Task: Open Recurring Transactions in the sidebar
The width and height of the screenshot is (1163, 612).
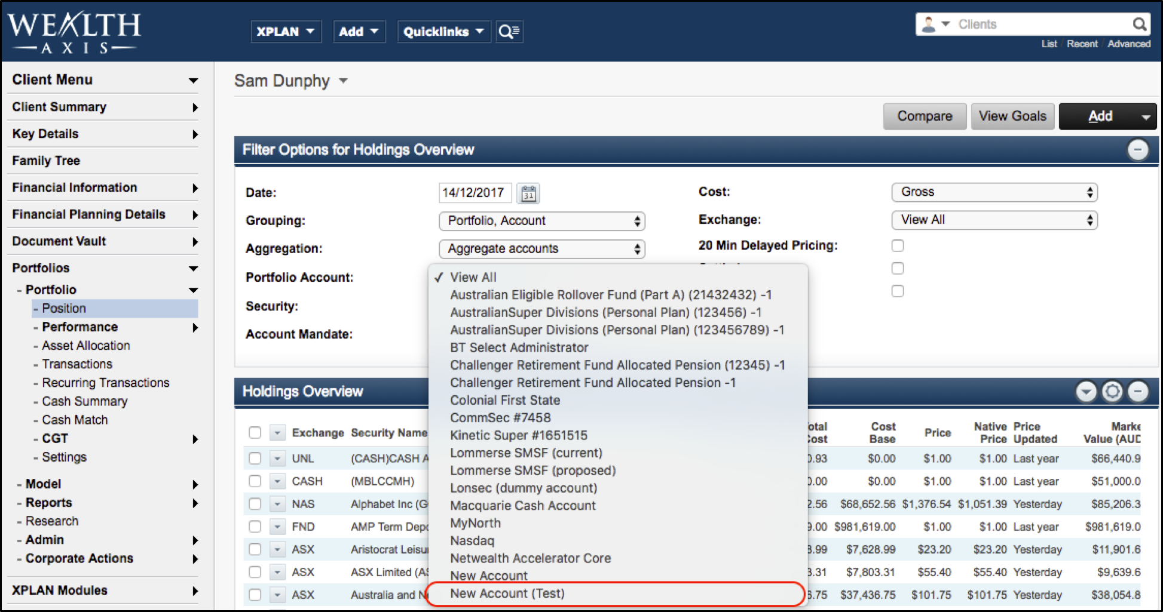Action: point(106,383)
